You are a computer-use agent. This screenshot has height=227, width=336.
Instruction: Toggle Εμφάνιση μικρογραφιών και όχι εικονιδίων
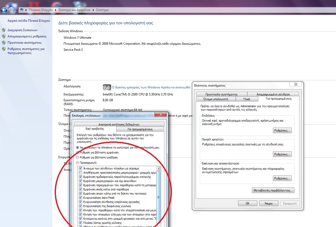point(80,181)
